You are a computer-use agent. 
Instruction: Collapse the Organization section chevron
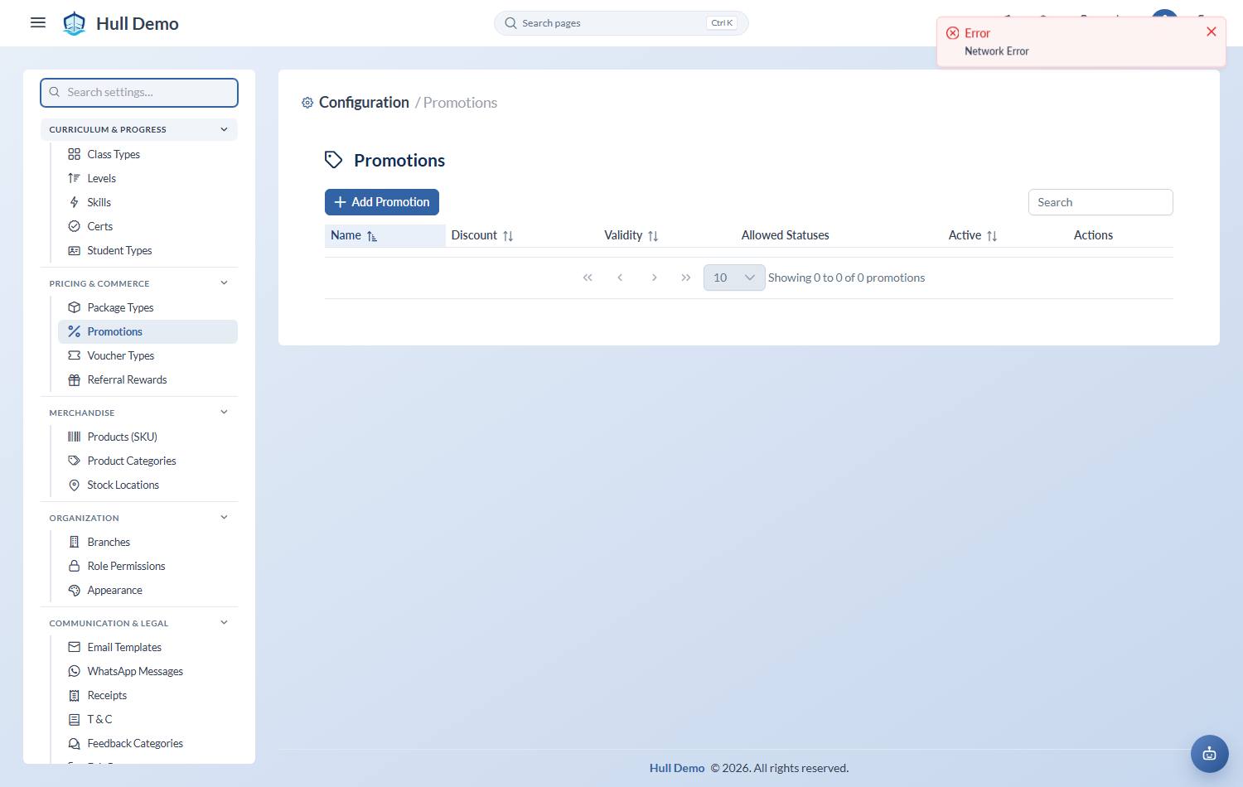tap(224, 517)
